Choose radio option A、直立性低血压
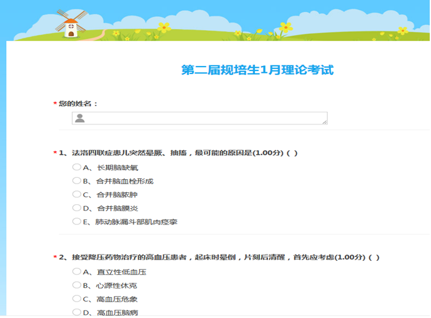Viewport: 431px width, 318px height. click(x=77, y=271)
